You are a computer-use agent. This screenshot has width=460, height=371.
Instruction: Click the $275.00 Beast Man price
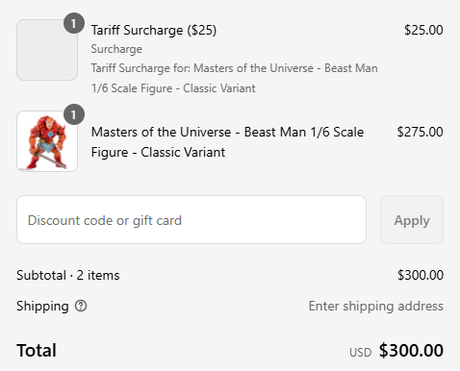tap(420, 132)
